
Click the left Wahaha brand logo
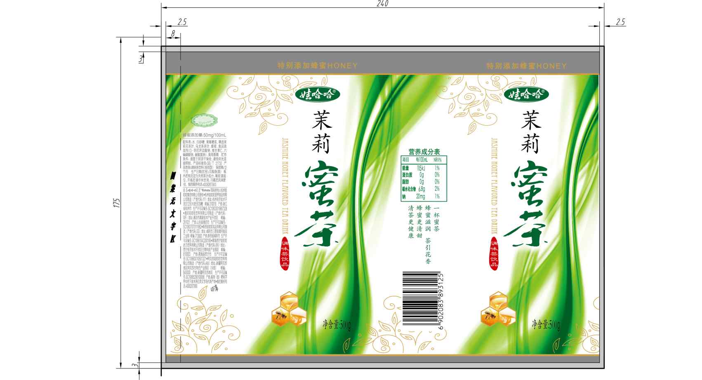[317, 95]
